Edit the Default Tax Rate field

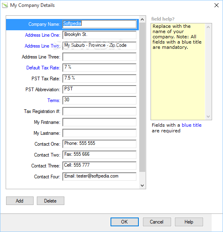[100, 68]
